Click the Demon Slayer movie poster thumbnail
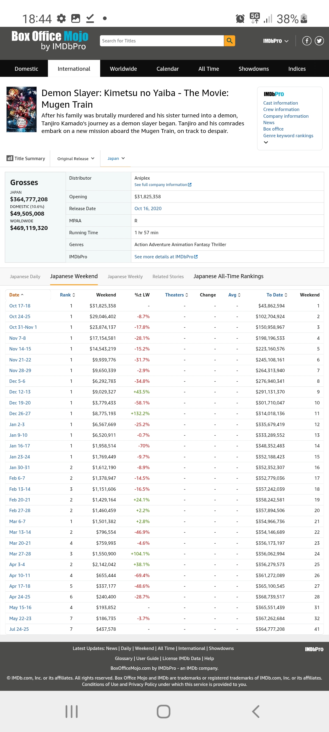The image size is (329, 732). pos(22,109)
